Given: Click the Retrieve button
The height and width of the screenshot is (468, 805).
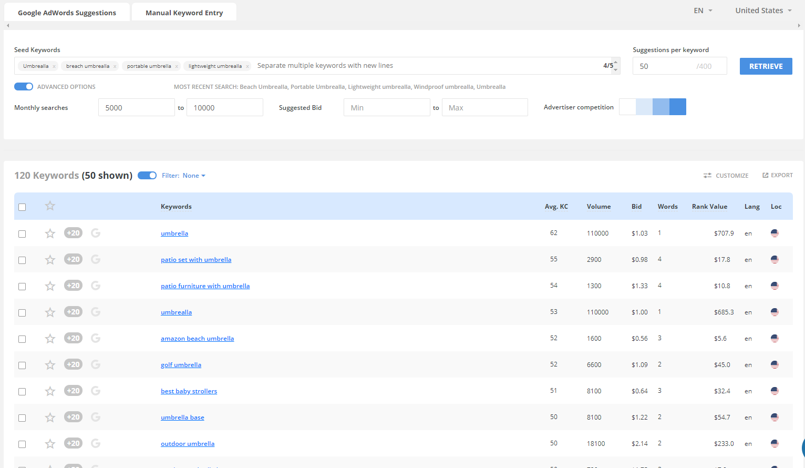Looking at the screenshot, I should pyautogui.click(x=766, y=66).
